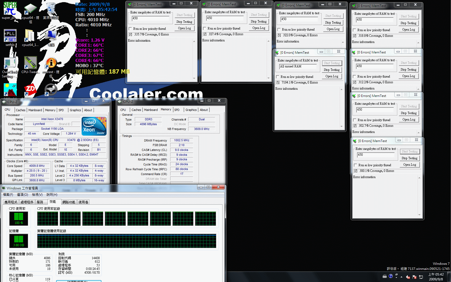Image resolution: width=451 pixels, height=282 pixels.
Task: Click the error list scroll down arrow in 300.1% MemTest
Action: tap(419, 215)
